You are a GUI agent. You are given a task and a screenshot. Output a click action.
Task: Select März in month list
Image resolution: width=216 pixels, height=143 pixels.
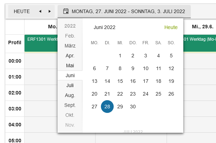coord(70,46)
